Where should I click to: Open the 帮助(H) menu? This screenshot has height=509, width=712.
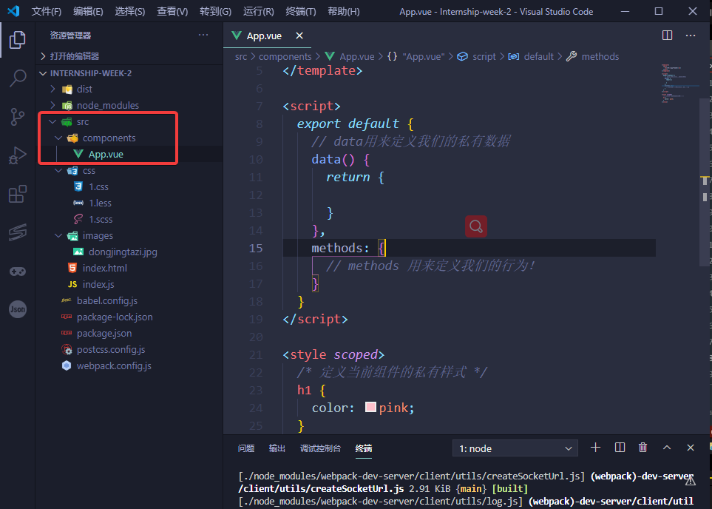click(x=344, y=11)
